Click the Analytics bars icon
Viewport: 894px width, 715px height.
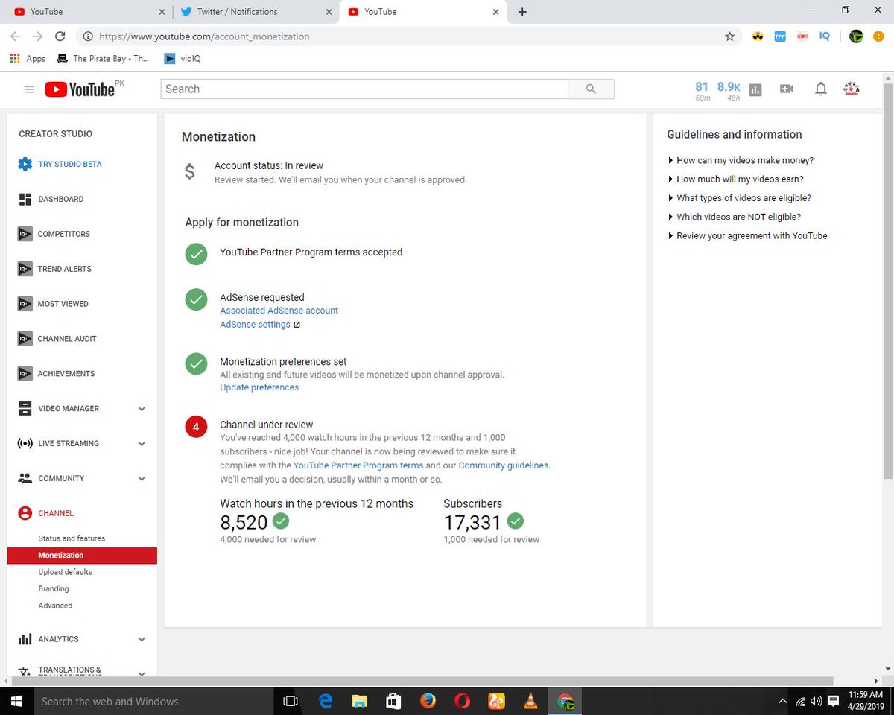tap(25, 639)
